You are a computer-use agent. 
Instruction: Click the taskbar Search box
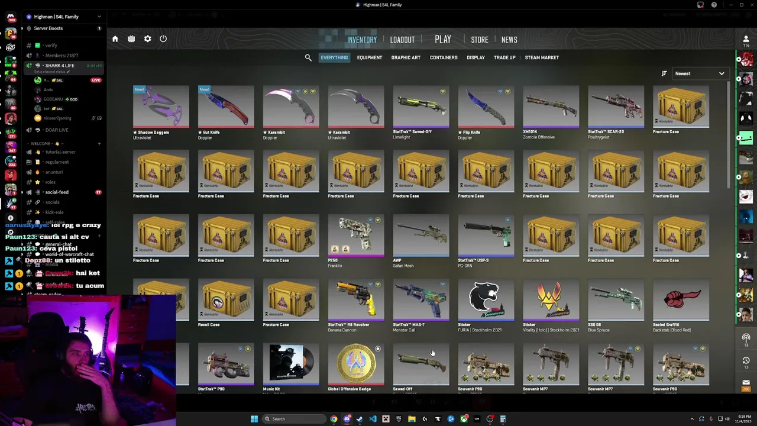coord(294,419)
